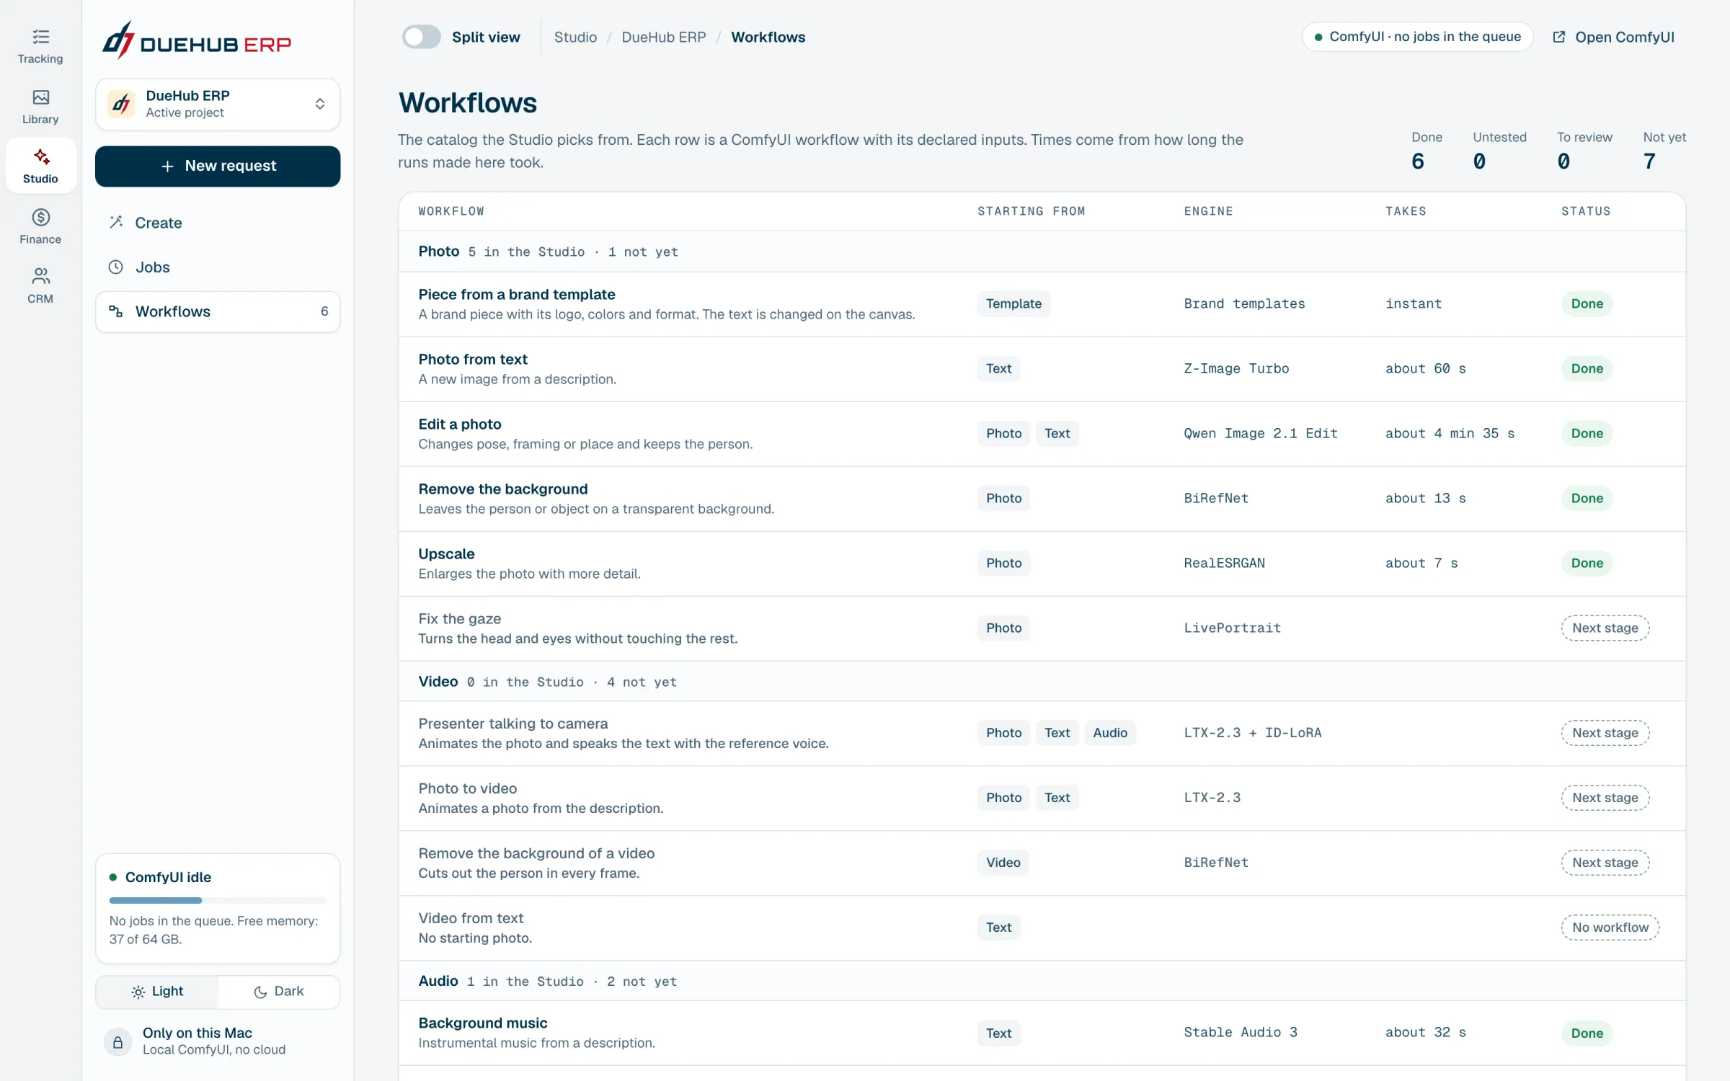
Task: Open the Jobs menu item
Action: pyautogui.click(x=218, y=267)
